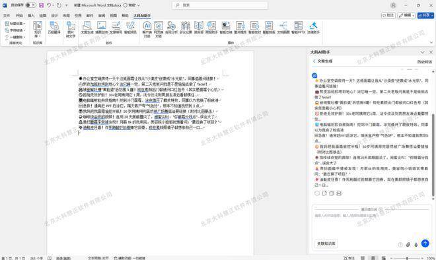
Task: Run the 智能校对 proofreading tool
Action: [x=255, y=28]
